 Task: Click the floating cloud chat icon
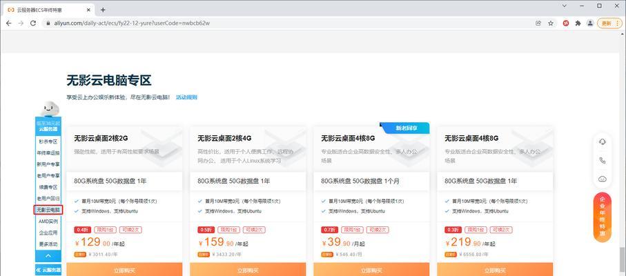602,179
